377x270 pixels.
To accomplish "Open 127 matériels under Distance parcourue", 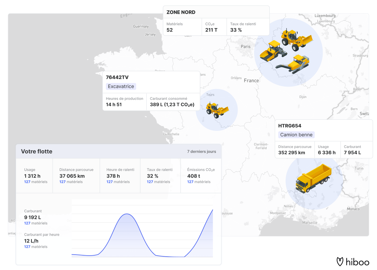I will pyautogui.click(x=71, y=182).
